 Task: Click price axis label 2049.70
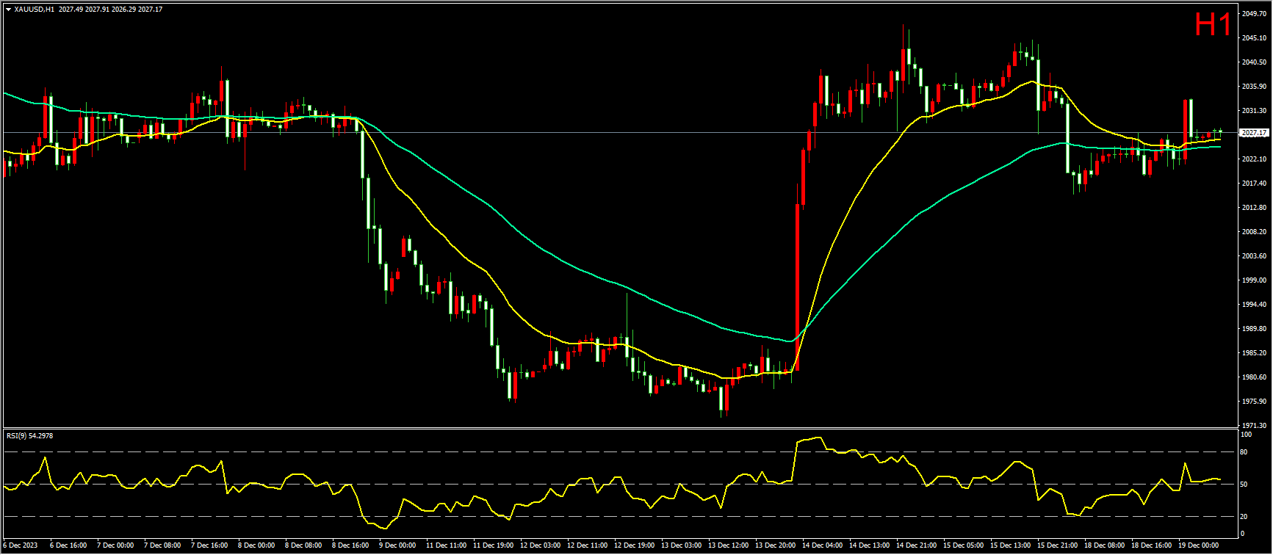point(1255,14)
